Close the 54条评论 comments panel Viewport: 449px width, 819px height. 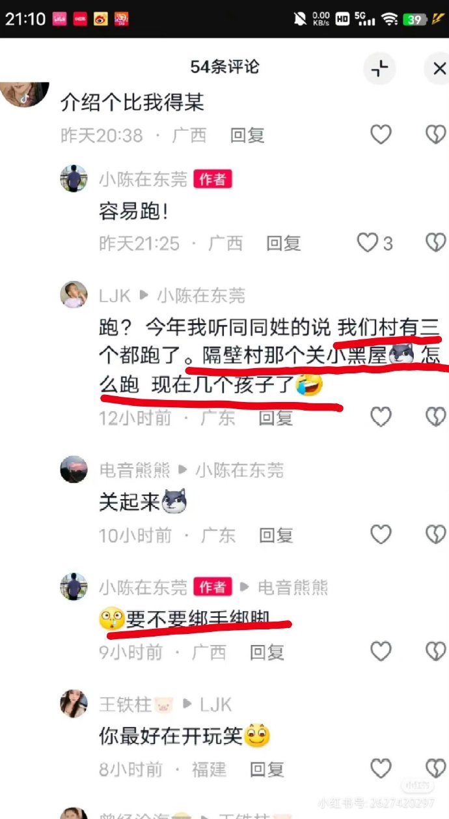438,68
